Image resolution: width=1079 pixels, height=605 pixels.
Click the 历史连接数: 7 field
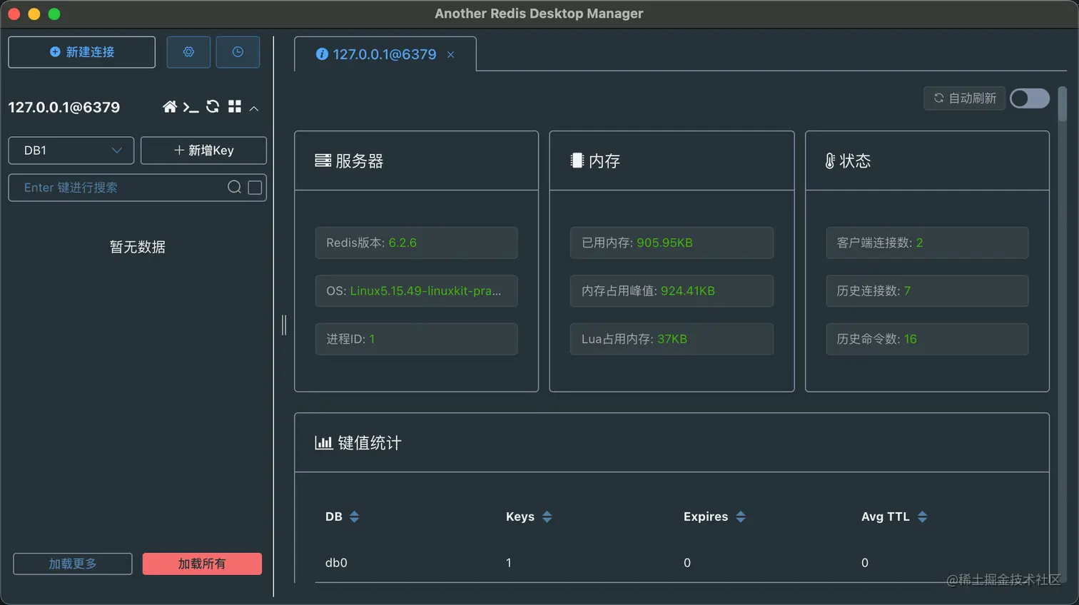[x=927, y=291]
